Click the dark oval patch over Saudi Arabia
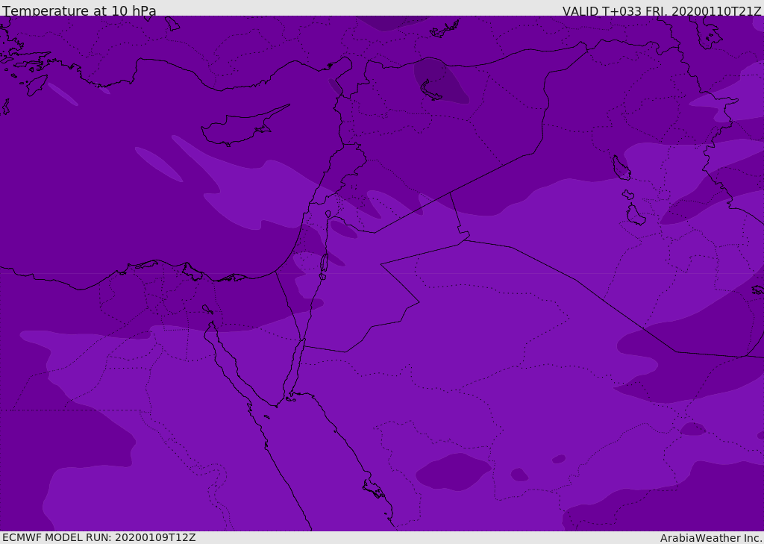 [453, 472]
